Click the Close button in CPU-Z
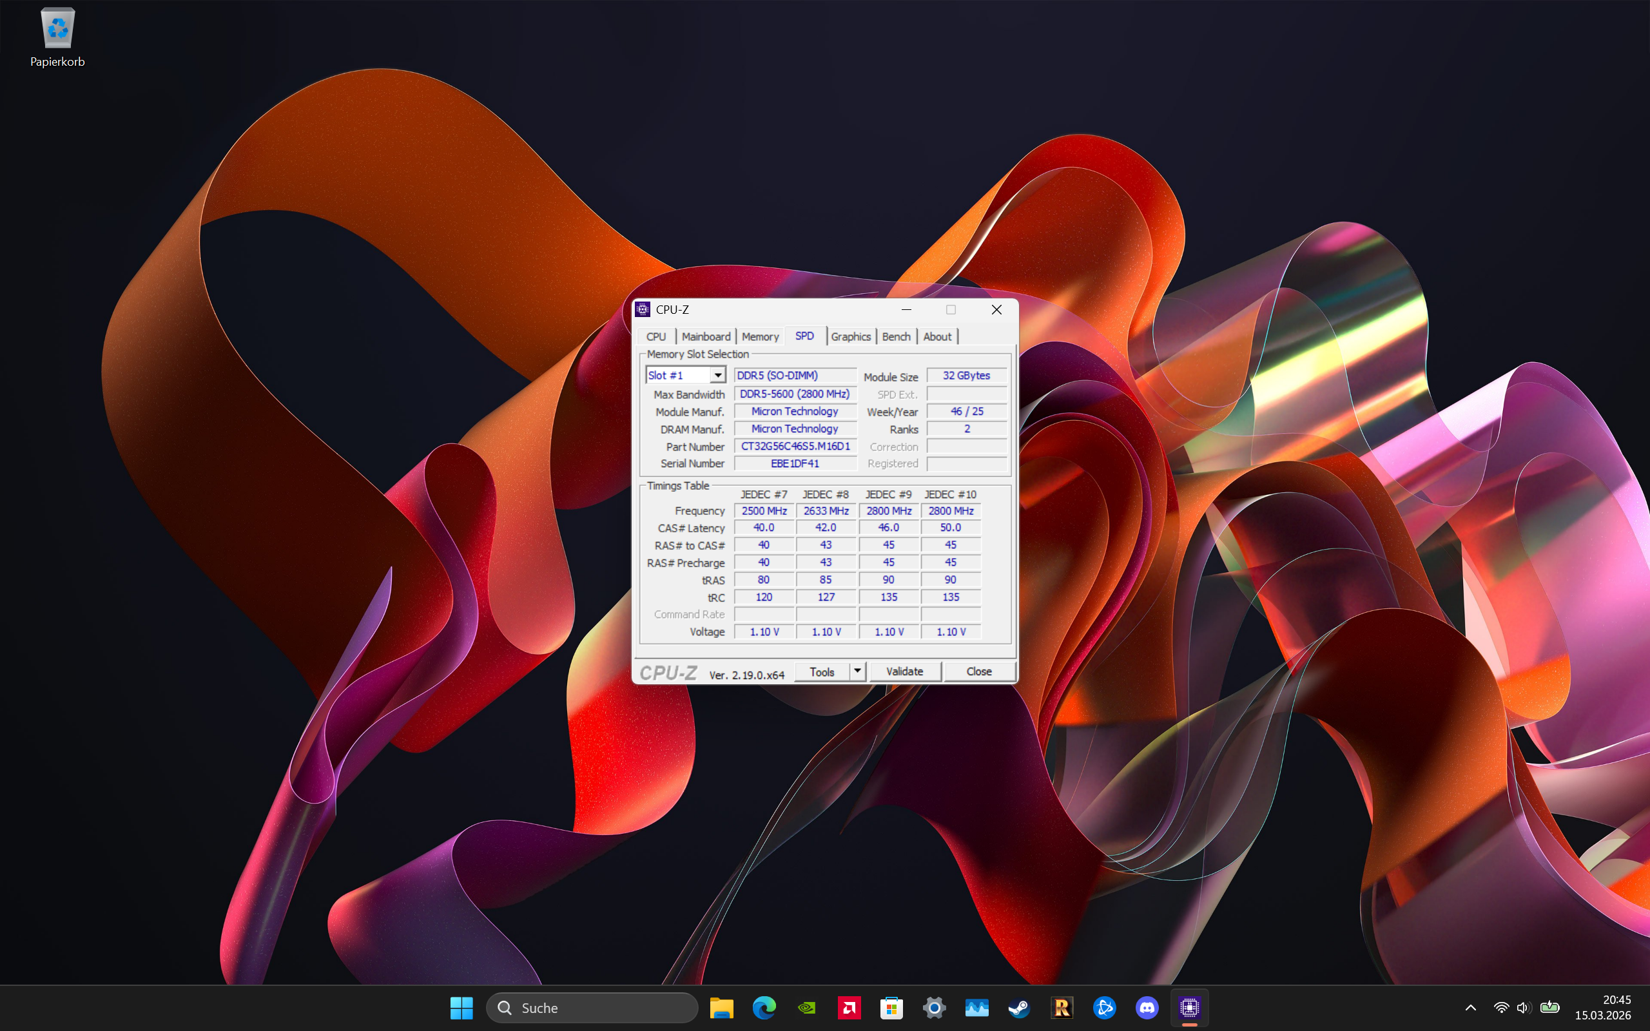 [x=978, y=671]
